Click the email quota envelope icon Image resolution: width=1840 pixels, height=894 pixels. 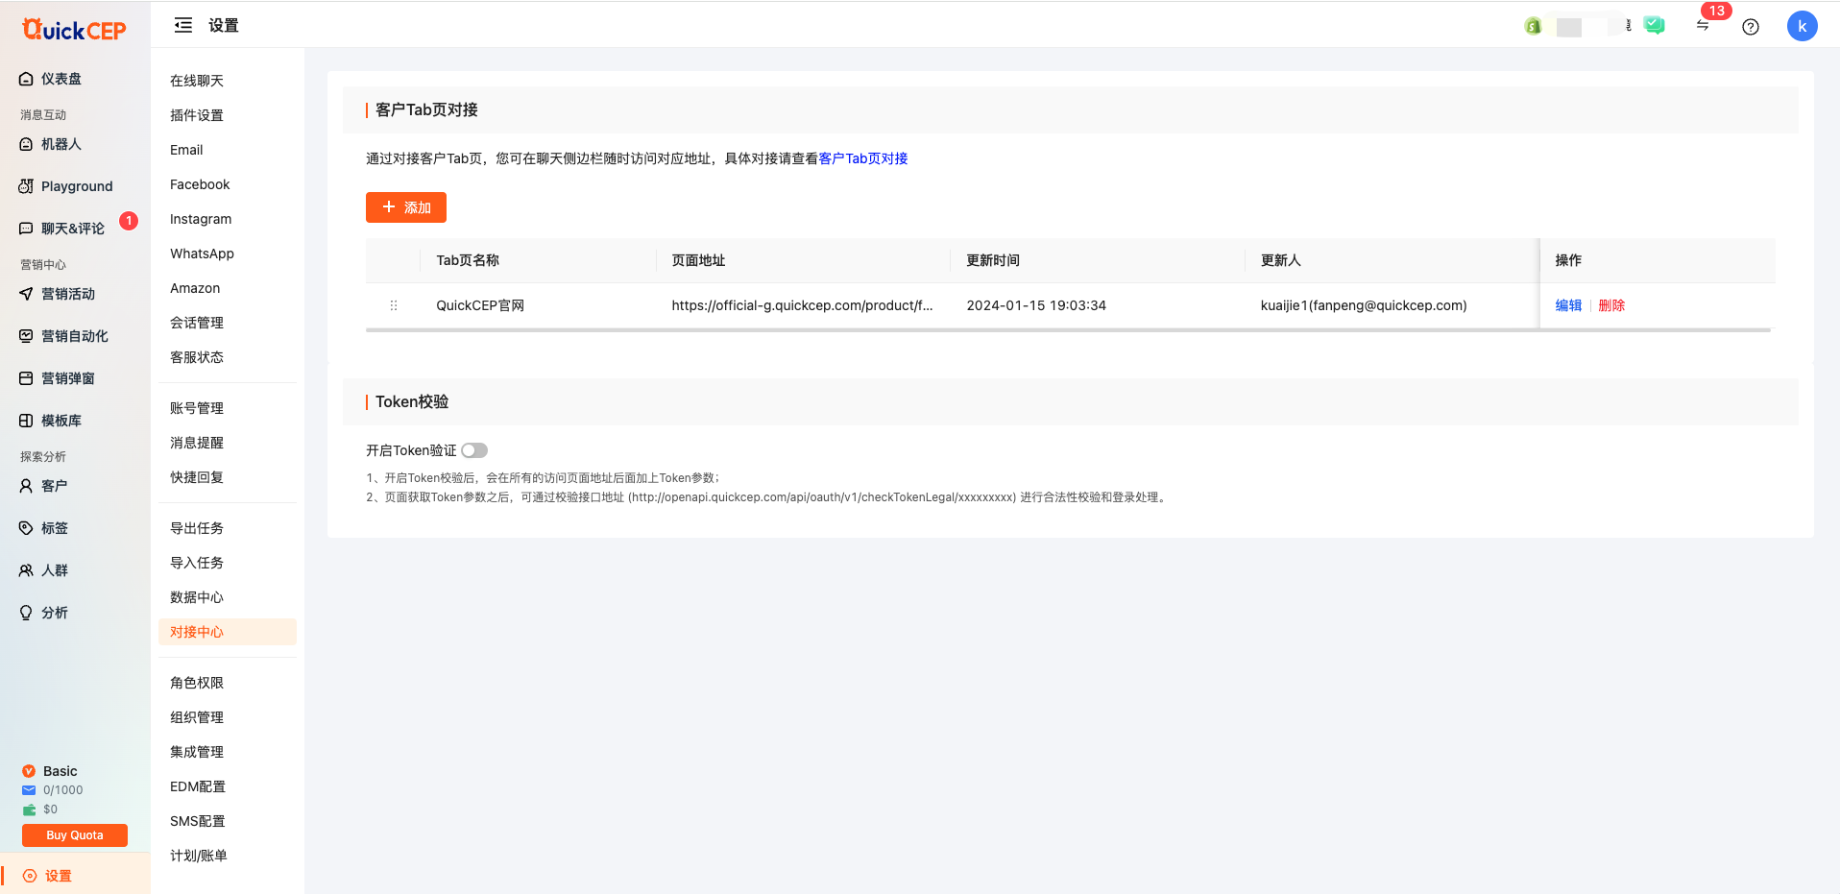coord(29,790)
